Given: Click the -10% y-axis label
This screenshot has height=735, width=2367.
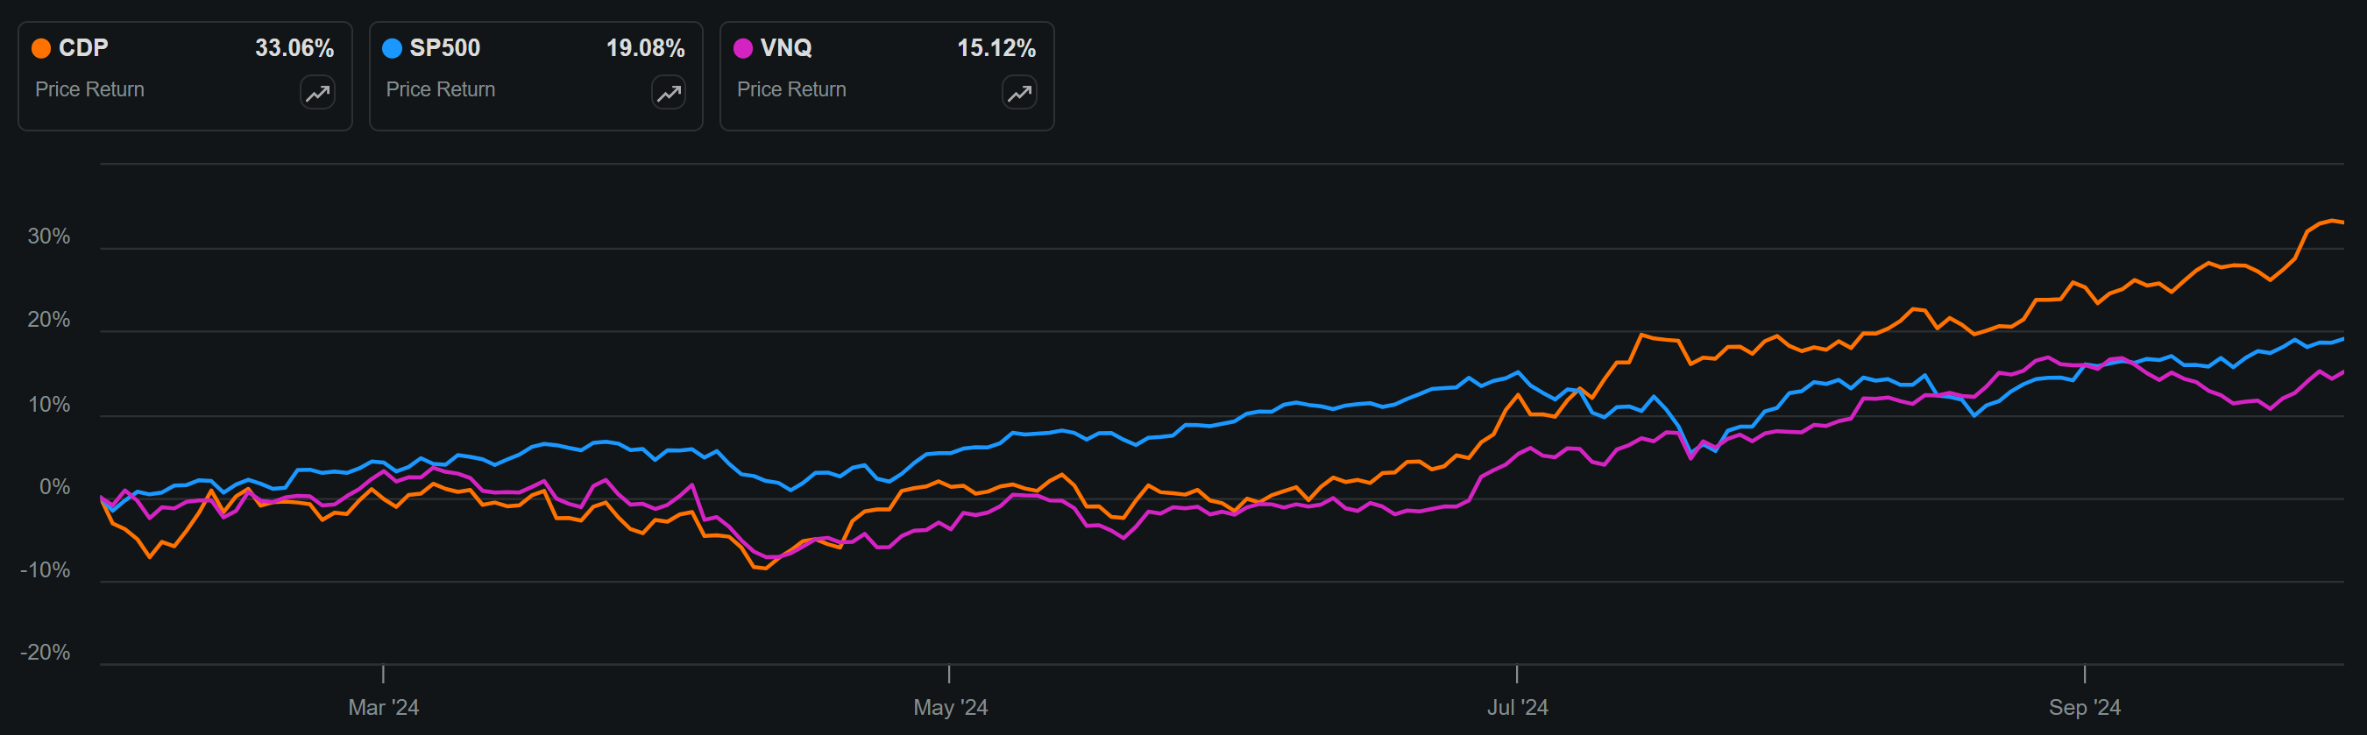Looking at the screenshot, I should pyautogui.click(x=45, y=569).
